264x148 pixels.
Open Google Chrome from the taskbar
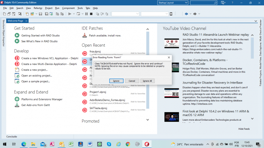[x=128, y=144]
